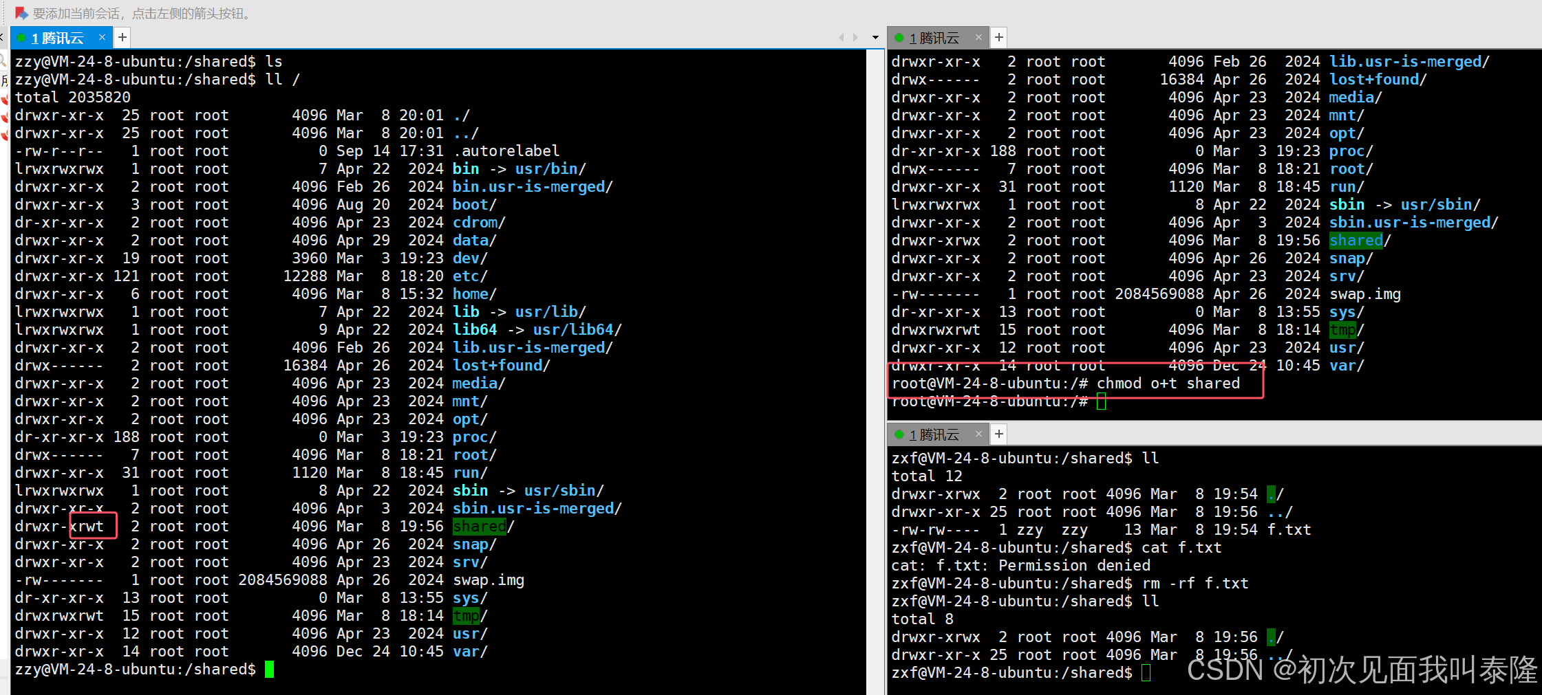
Task: Click the green status dot on left tab
Action: [x=21, y=38]
